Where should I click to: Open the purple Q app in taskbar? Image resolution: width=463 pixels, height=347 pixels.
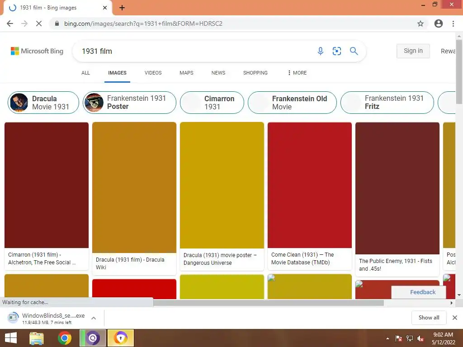coord(92,338)
